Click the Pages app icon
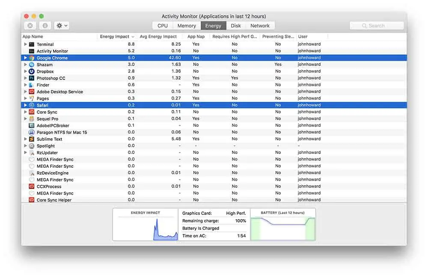Viewport: 428px width, 276px height. (32, 98)
